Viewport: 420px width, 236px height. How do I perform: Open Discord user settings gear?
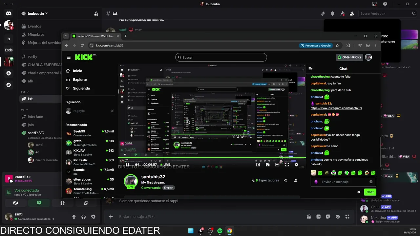93,217
